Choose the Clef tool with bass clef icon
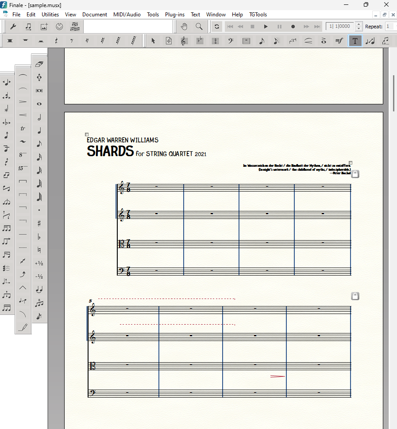The image size is (397, 429). 231,41
